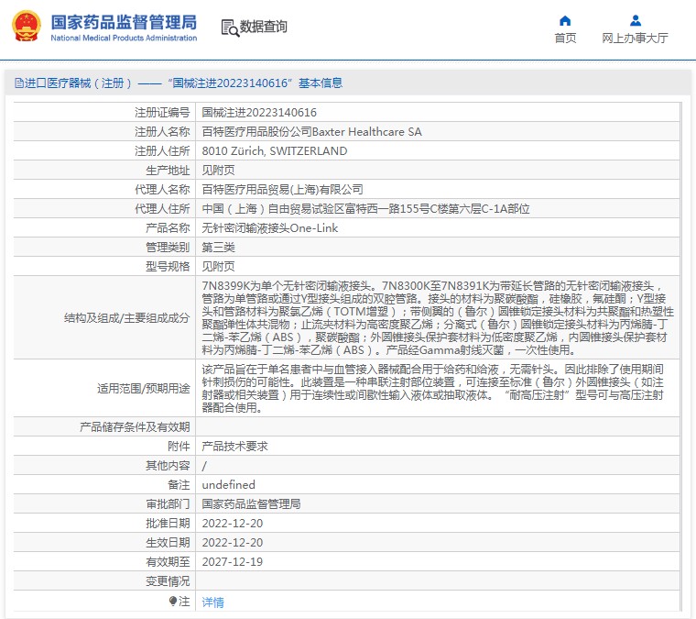Screen dimensions: 696x619
Task: Click the 批准日期 row label
Action: pyautogui.click(x=168, y=524)
